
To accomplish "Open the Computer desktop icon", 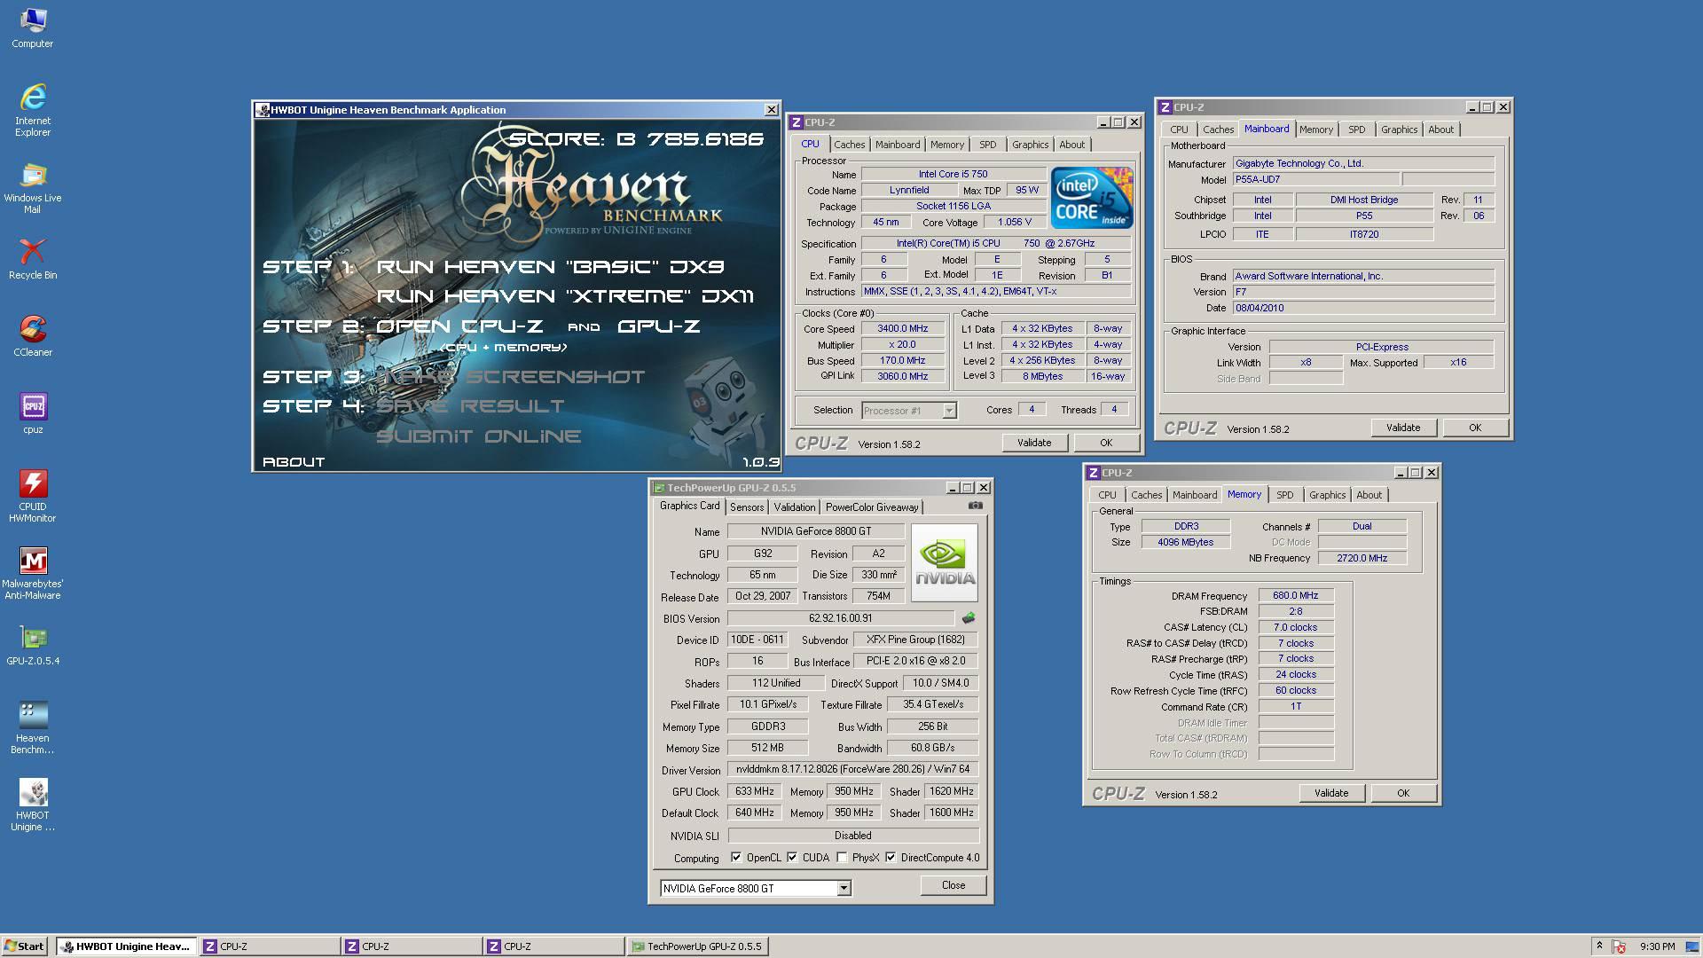I will click(x=33, y=27).
